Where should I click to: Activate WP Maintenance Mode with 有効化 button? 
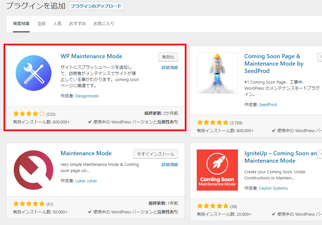pyautogui.click(x=168, y=57)
